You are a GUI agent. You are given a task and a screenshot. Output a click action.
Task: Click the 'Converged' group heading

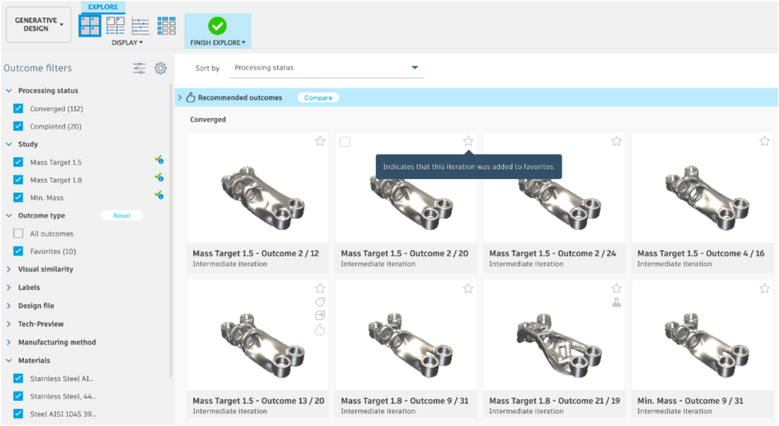pos(208,120)
